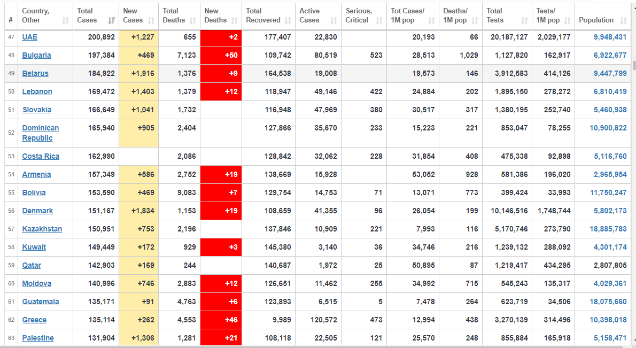Click the Total Recovered sort icon
The width and height of the screenshot is (636, 348).
[x=288, y=21]
